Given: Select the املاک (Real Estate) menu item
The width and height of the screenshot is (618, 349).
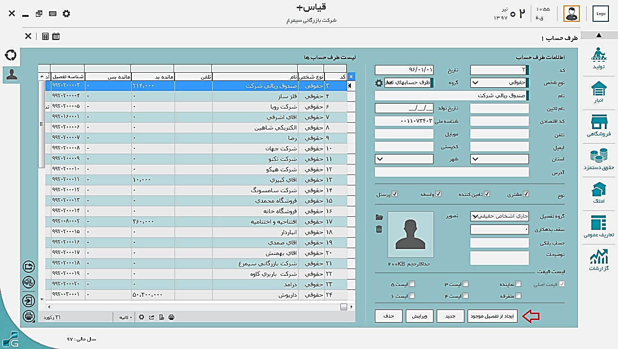Looking at the screenshot, I should coord(598,193).
